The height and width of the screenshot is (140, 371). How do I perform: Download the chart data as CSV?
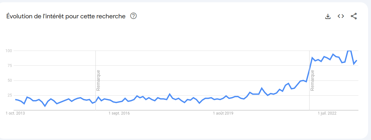(328, 16)
